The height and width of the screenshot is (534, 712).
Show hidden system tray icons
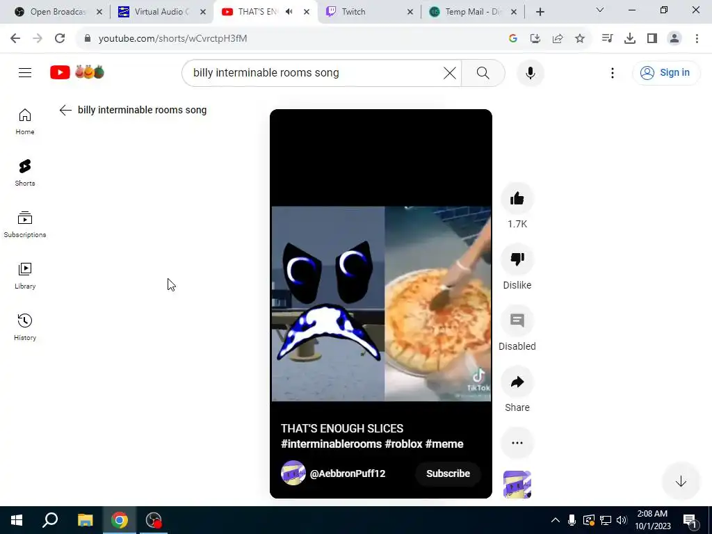[555, 520]
